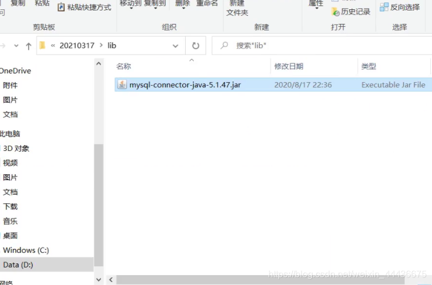
Task: Open OneDrive in navigation pane
Action: 15,71
